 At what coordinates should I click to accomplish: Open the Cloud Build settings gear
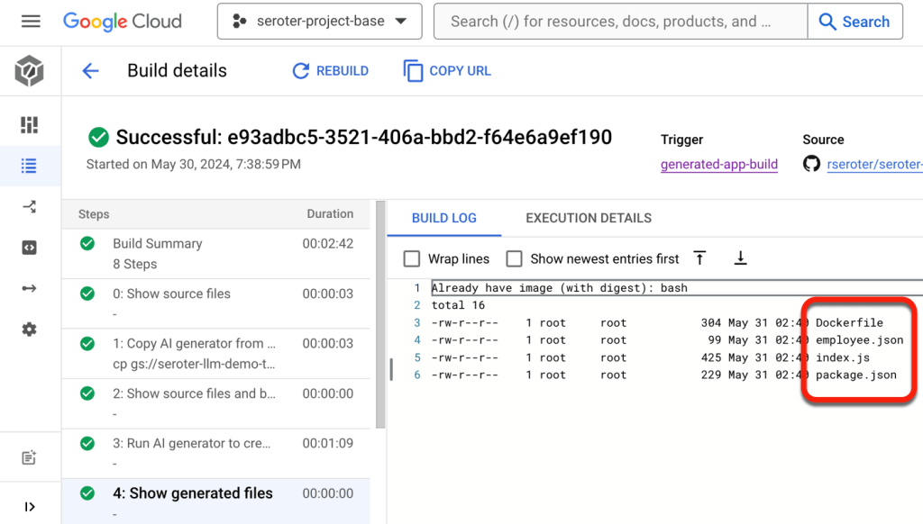tap(30, 330)
